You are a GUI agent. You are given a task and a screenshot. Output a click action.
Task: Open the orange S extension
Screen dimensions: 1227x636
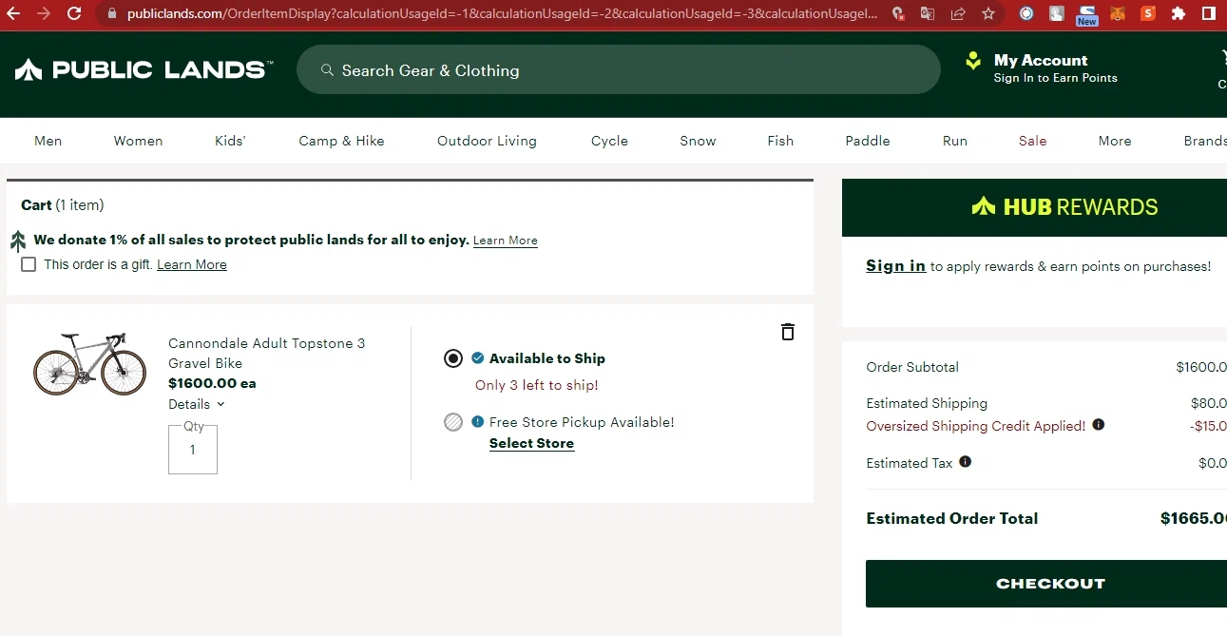point(1148,14)
